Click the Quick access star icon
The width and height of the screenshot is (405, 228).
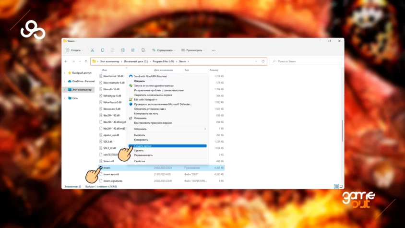click(x=70, y=73)
